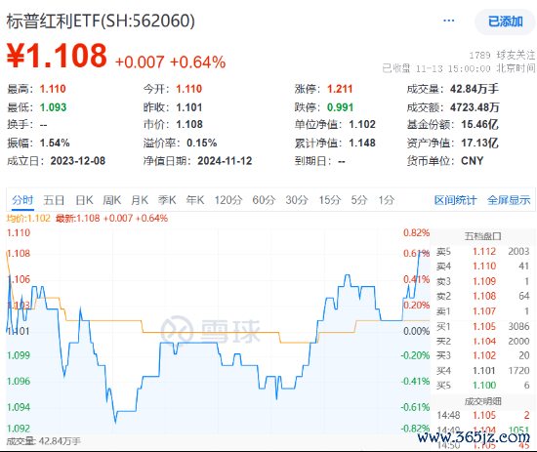Click the ¥1.108 current price
The image size is (537, 452).
click(57, 56)
